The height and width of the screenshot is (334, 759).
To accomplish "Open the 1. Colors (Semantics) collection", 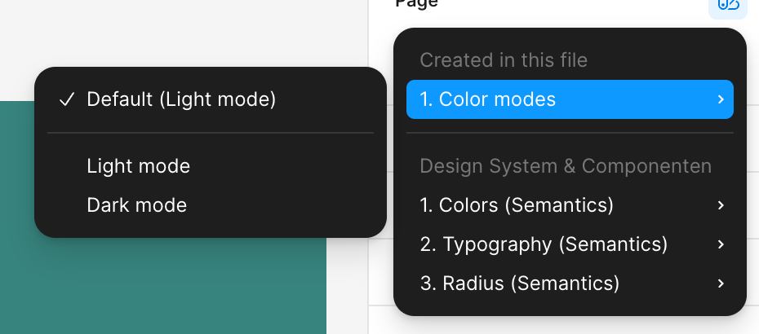I will (570, 205).
